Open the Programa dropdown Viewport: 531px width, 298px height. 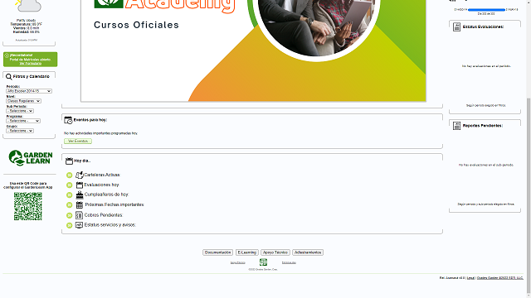pos(23,121)
